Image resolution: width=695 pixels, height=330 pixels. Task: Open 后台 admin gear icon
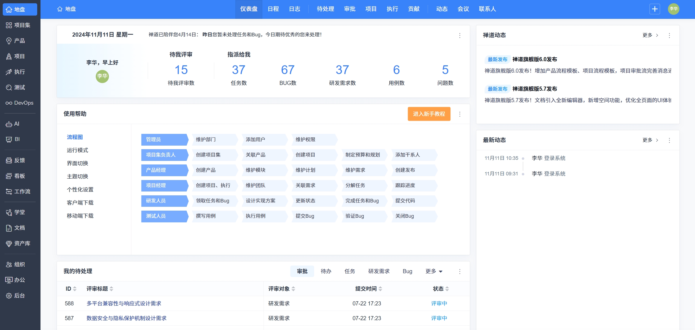point(9,296)
